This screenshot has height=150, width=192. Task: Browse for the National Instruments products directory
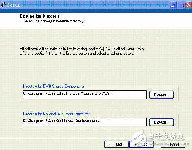pyautogui.click(x=161, y=122)
